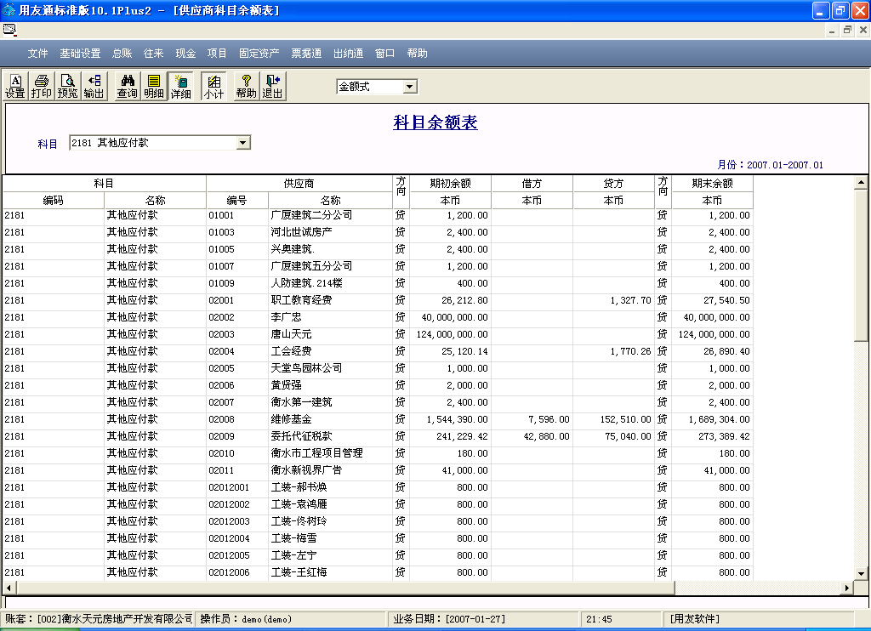Expand the 科目 2181 其他应付款 combo box

coord(242,143)
